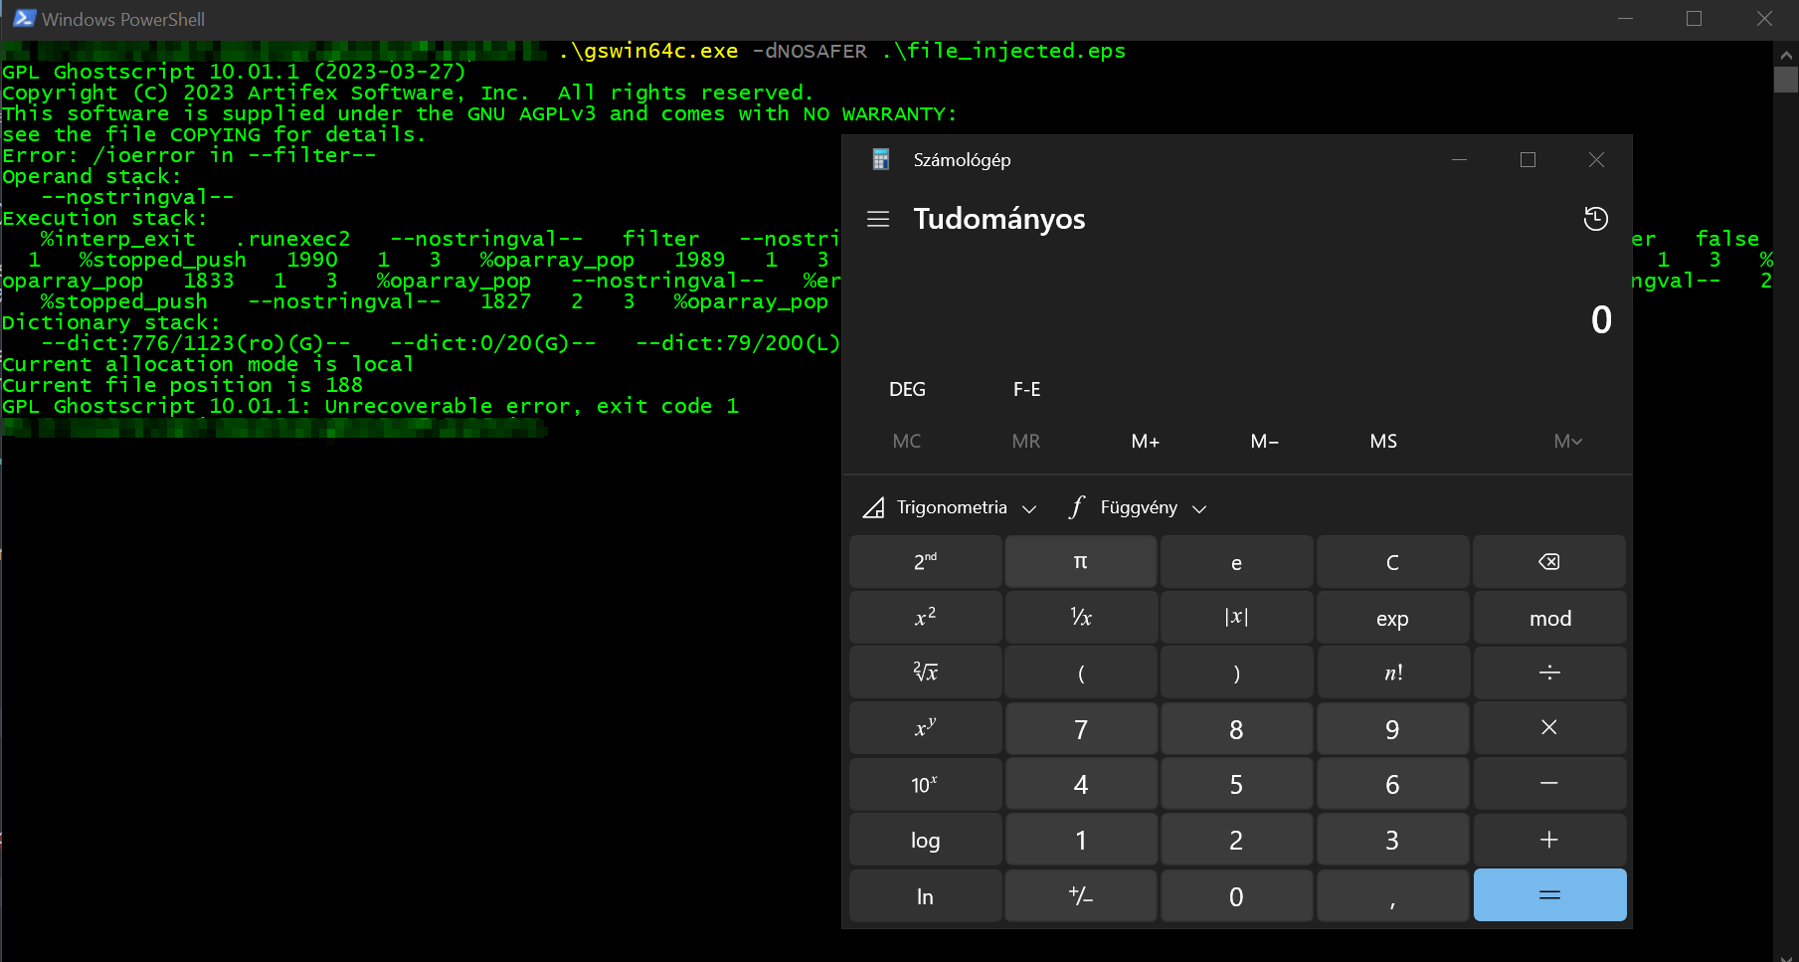The width and height of the screenshot is (1799, 962).
Task: Click digit 7 on calculator
Action: (x=1081, y=728)
